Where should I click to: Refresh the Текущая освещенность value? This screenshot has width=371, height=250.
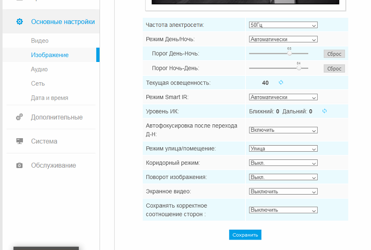(x=281, y=82)
